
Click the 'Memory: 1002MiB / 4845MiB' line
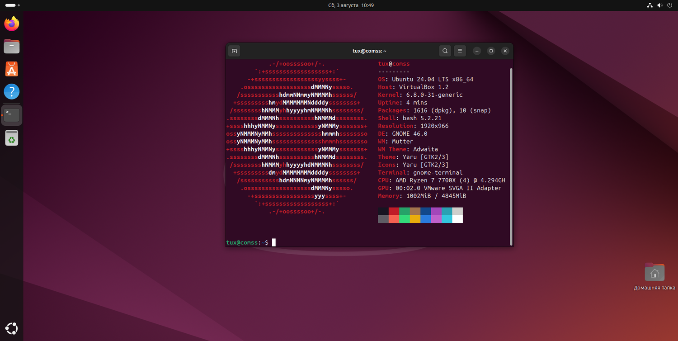click(422, 196)
